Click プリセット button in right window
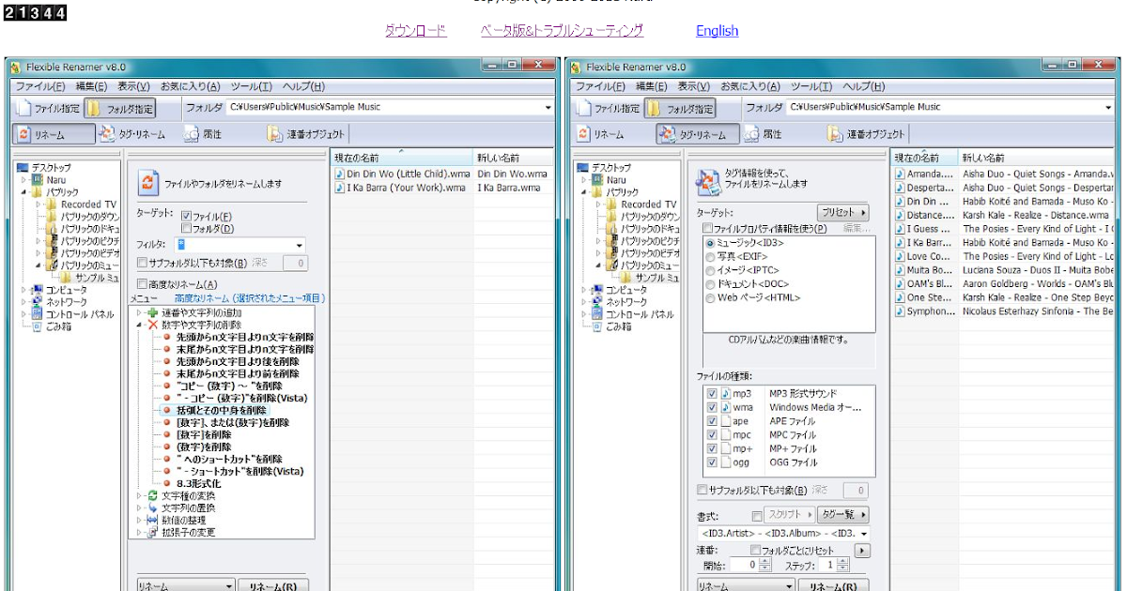 pos(842,213)
